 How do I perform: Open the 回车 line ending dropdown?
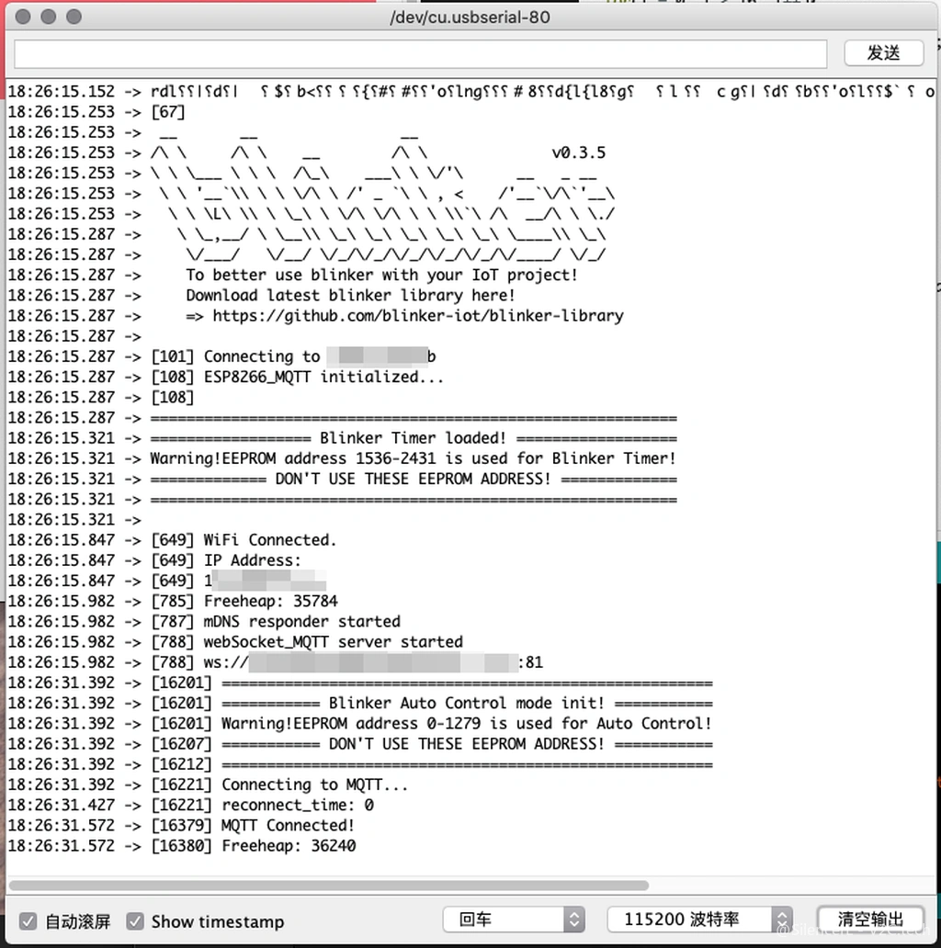tap(514, 920)
